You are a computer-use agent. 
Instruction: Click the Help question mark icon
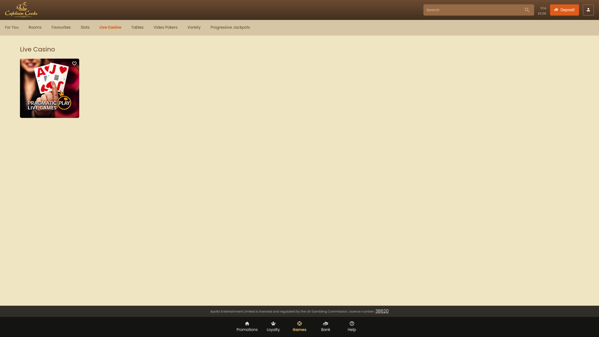click(x=352, y=324)
